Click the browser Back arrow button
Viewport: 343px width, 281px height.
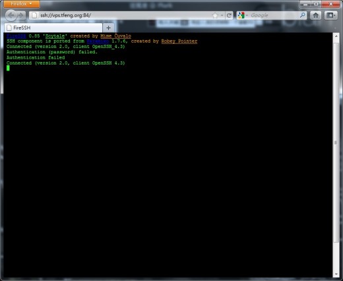pyautogui.click(x=11, y=15)
